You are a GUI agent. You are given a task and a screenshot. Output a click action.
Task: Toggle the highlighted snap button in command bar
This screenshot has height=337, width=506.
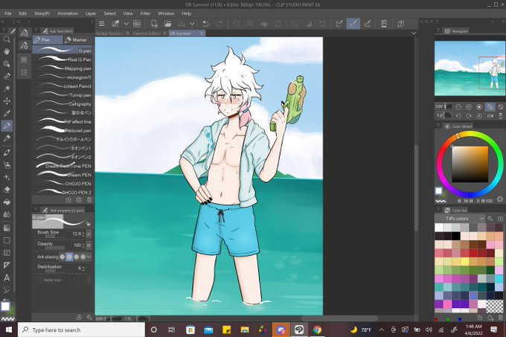(353, 24)
